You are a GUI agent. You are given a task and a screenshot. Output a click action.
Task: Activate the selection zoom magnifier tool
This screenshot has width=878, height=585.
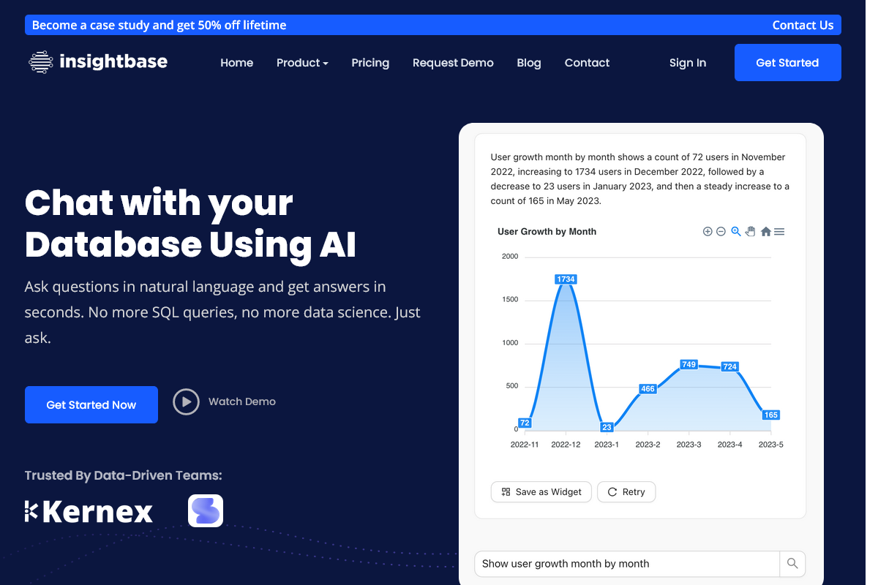point(735,231)
